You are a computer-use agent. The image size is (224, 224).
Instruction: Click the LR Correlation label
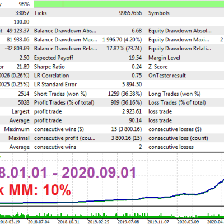tap(52, 76)
